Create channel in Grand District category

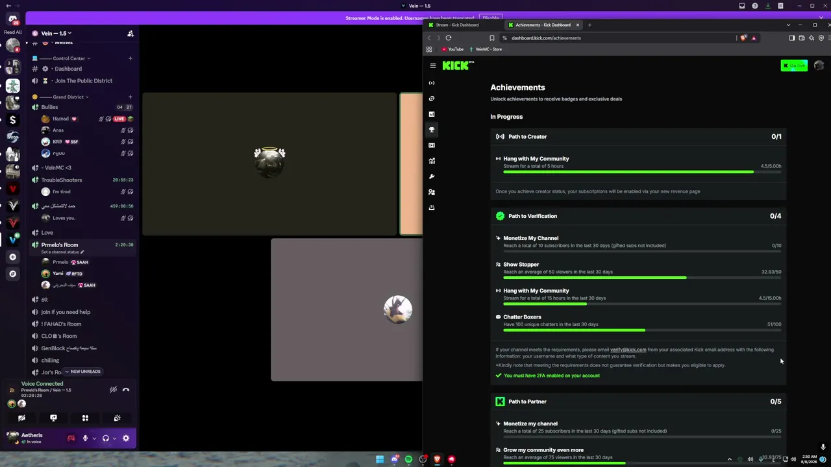click(x=130, y=97)
